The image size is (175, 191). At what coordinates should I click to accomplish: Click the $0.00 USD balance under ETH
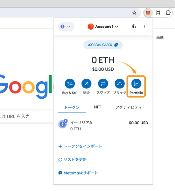(x=103, y=69)
